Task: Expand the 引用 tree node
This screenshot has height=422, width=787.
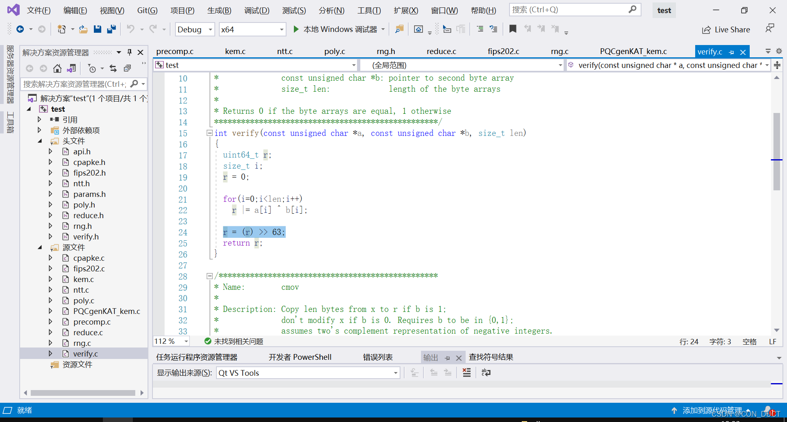Action: point(39,120)
